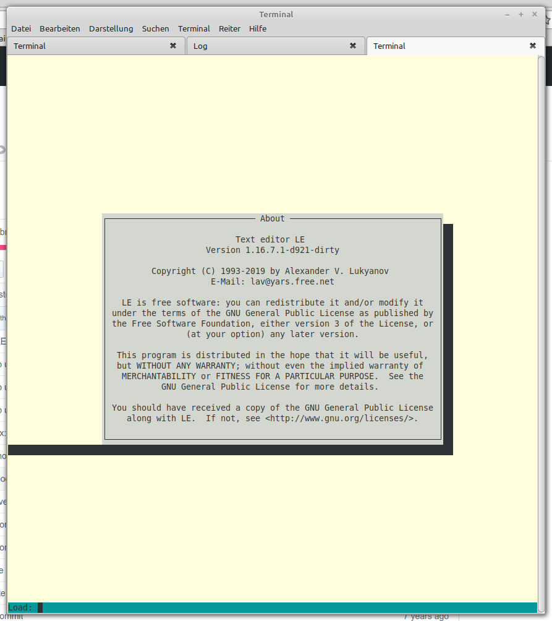This screenshot has height=621, width=552.
Task: Select the active third Terminal tab
Action: [x=456, y=46]
